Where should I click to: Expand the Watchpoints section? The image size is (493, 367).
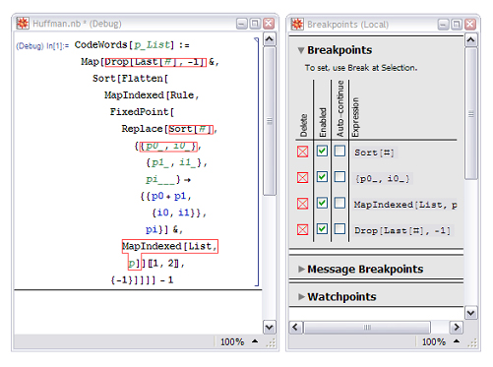click(301, 297)
